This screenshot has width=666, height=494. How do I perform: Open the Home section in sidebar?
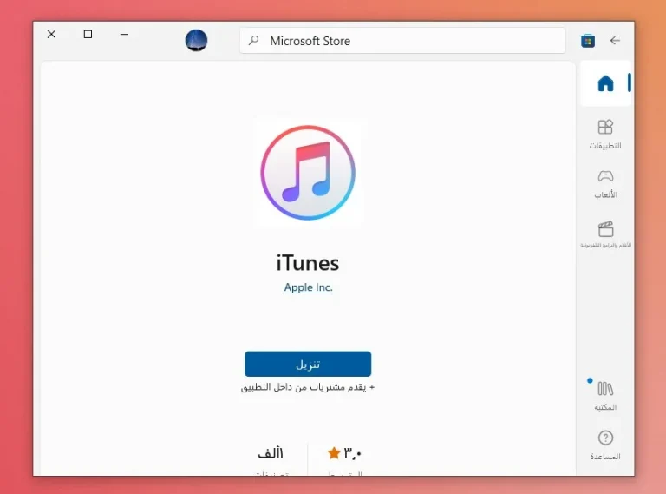point(605,83)
